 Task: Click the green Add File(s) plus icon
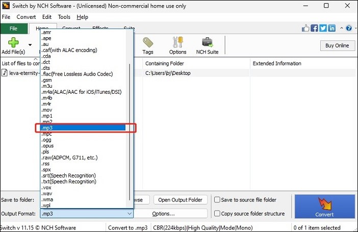point(13,42)
